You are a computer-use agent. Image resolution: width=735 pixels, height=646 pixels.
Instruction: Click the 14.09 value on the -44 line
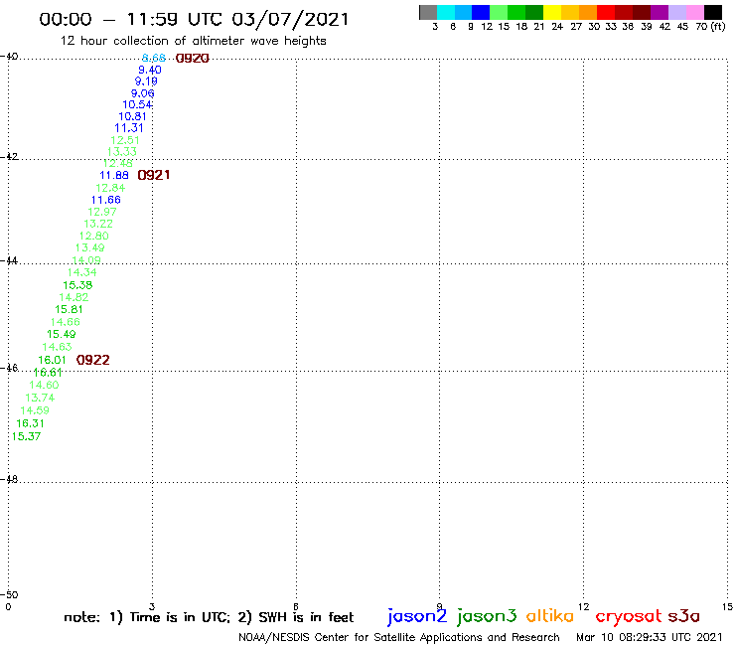coord(85,260)
